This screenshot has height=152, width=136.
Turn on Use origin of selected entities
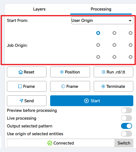click(x=126, y=134)
